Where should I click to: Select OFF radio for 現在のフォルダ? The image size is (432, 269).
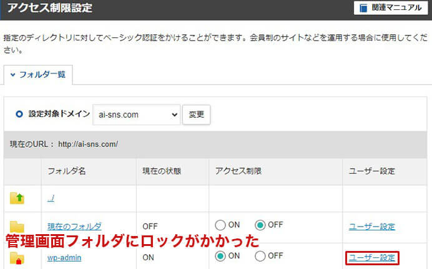coord(260,225)
